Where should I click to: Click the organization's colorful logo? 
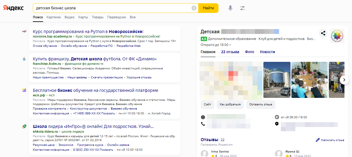337,36
